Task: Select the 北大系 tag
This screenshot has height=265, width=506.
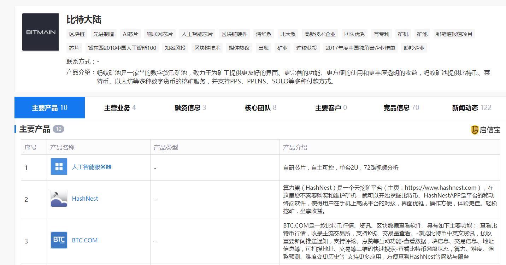Action: point(288,34)
